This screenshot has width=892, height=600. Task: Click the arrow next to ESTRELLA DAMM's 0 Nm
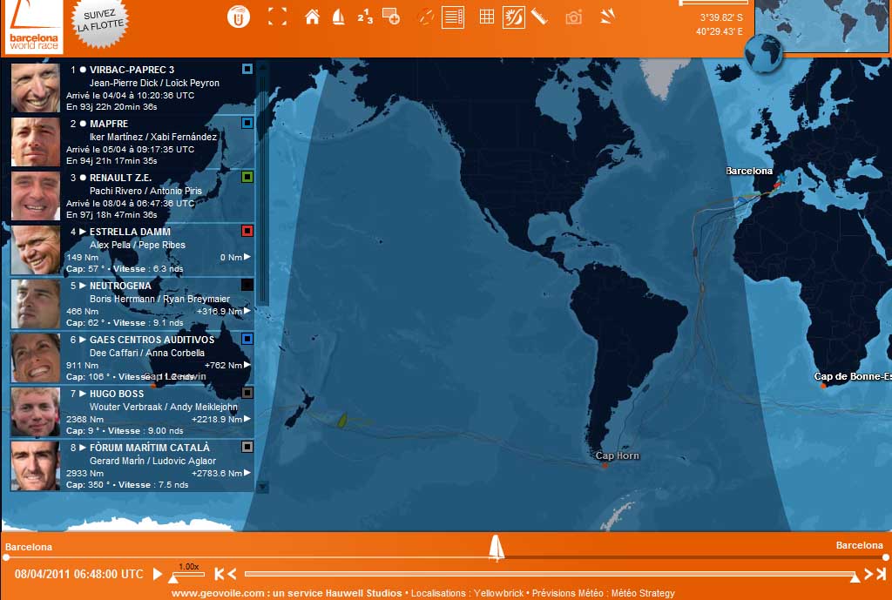[x=247, y=257]
